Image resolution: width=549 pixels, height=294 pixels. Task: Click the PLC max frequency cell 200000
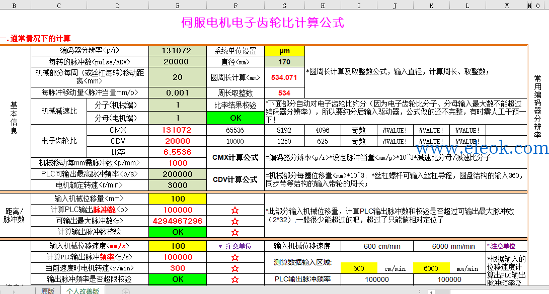pos(178,174)
